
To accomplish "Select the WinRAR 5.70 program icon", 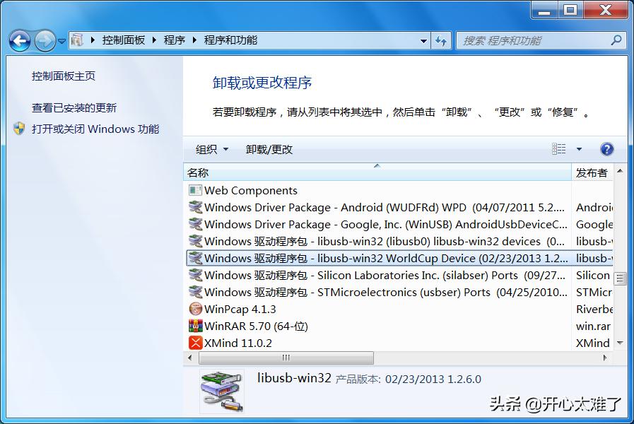I will (195, 326).
